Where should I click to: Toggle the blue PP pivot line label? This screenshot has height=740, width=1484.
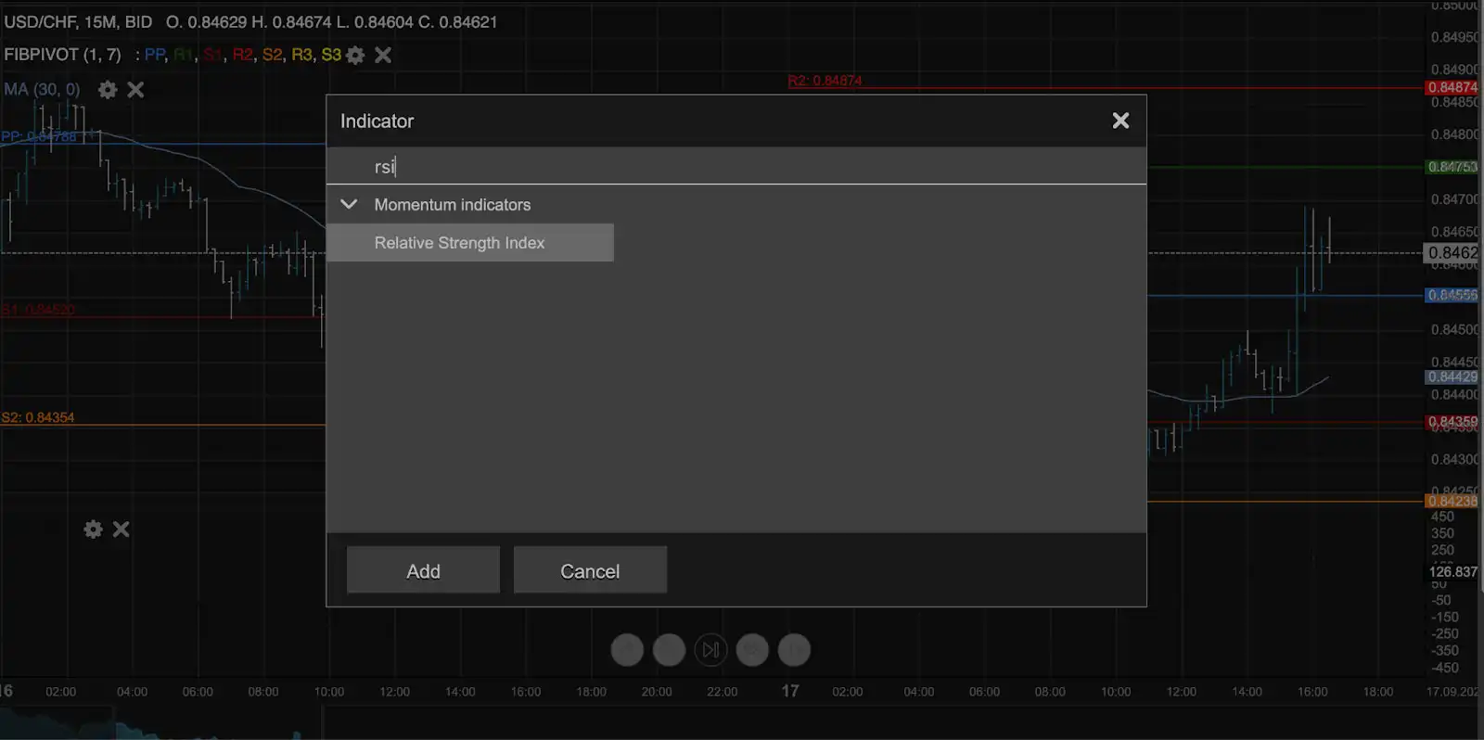point(154,55)
